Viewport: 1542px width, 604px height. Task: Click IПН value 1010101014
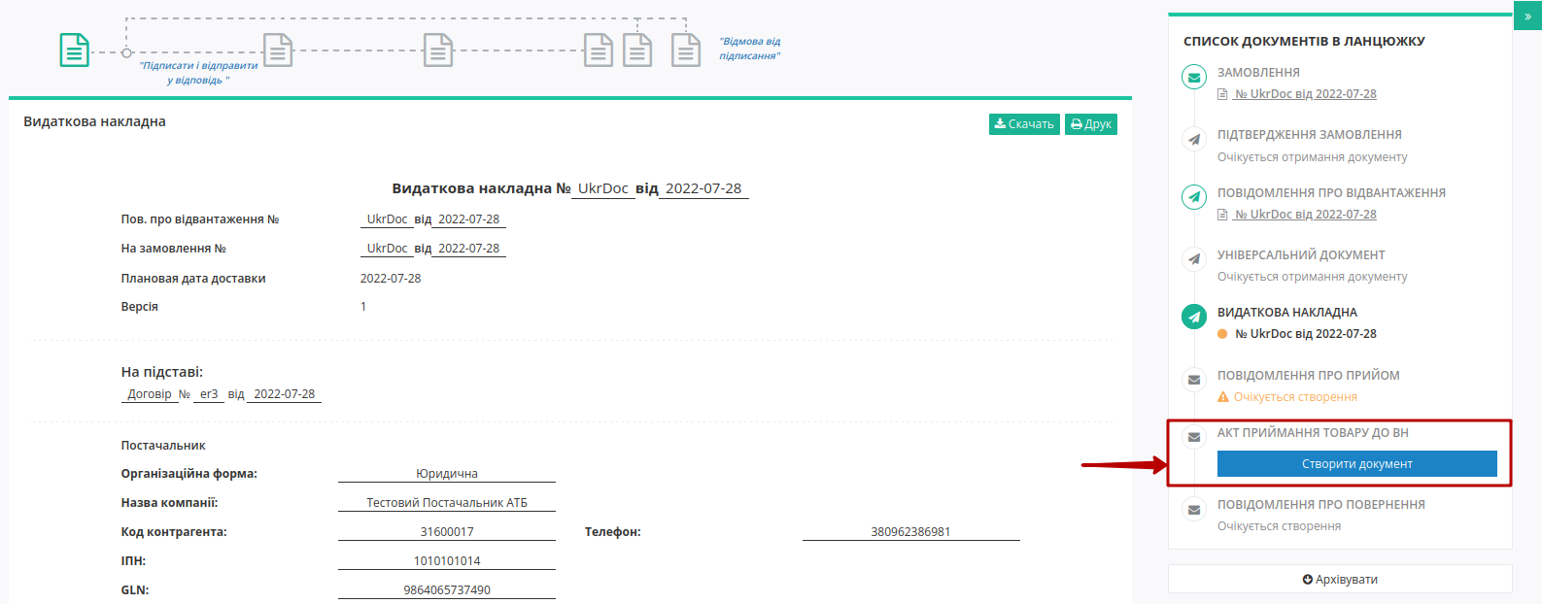(x=447, y=561)
